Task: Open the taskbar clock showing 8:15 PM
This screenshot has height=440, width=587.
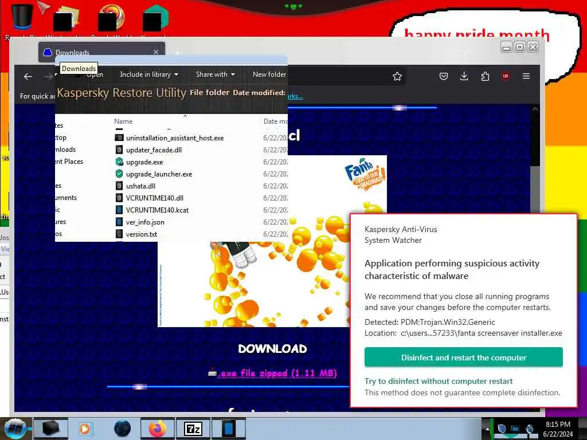Action: (558, 429)
